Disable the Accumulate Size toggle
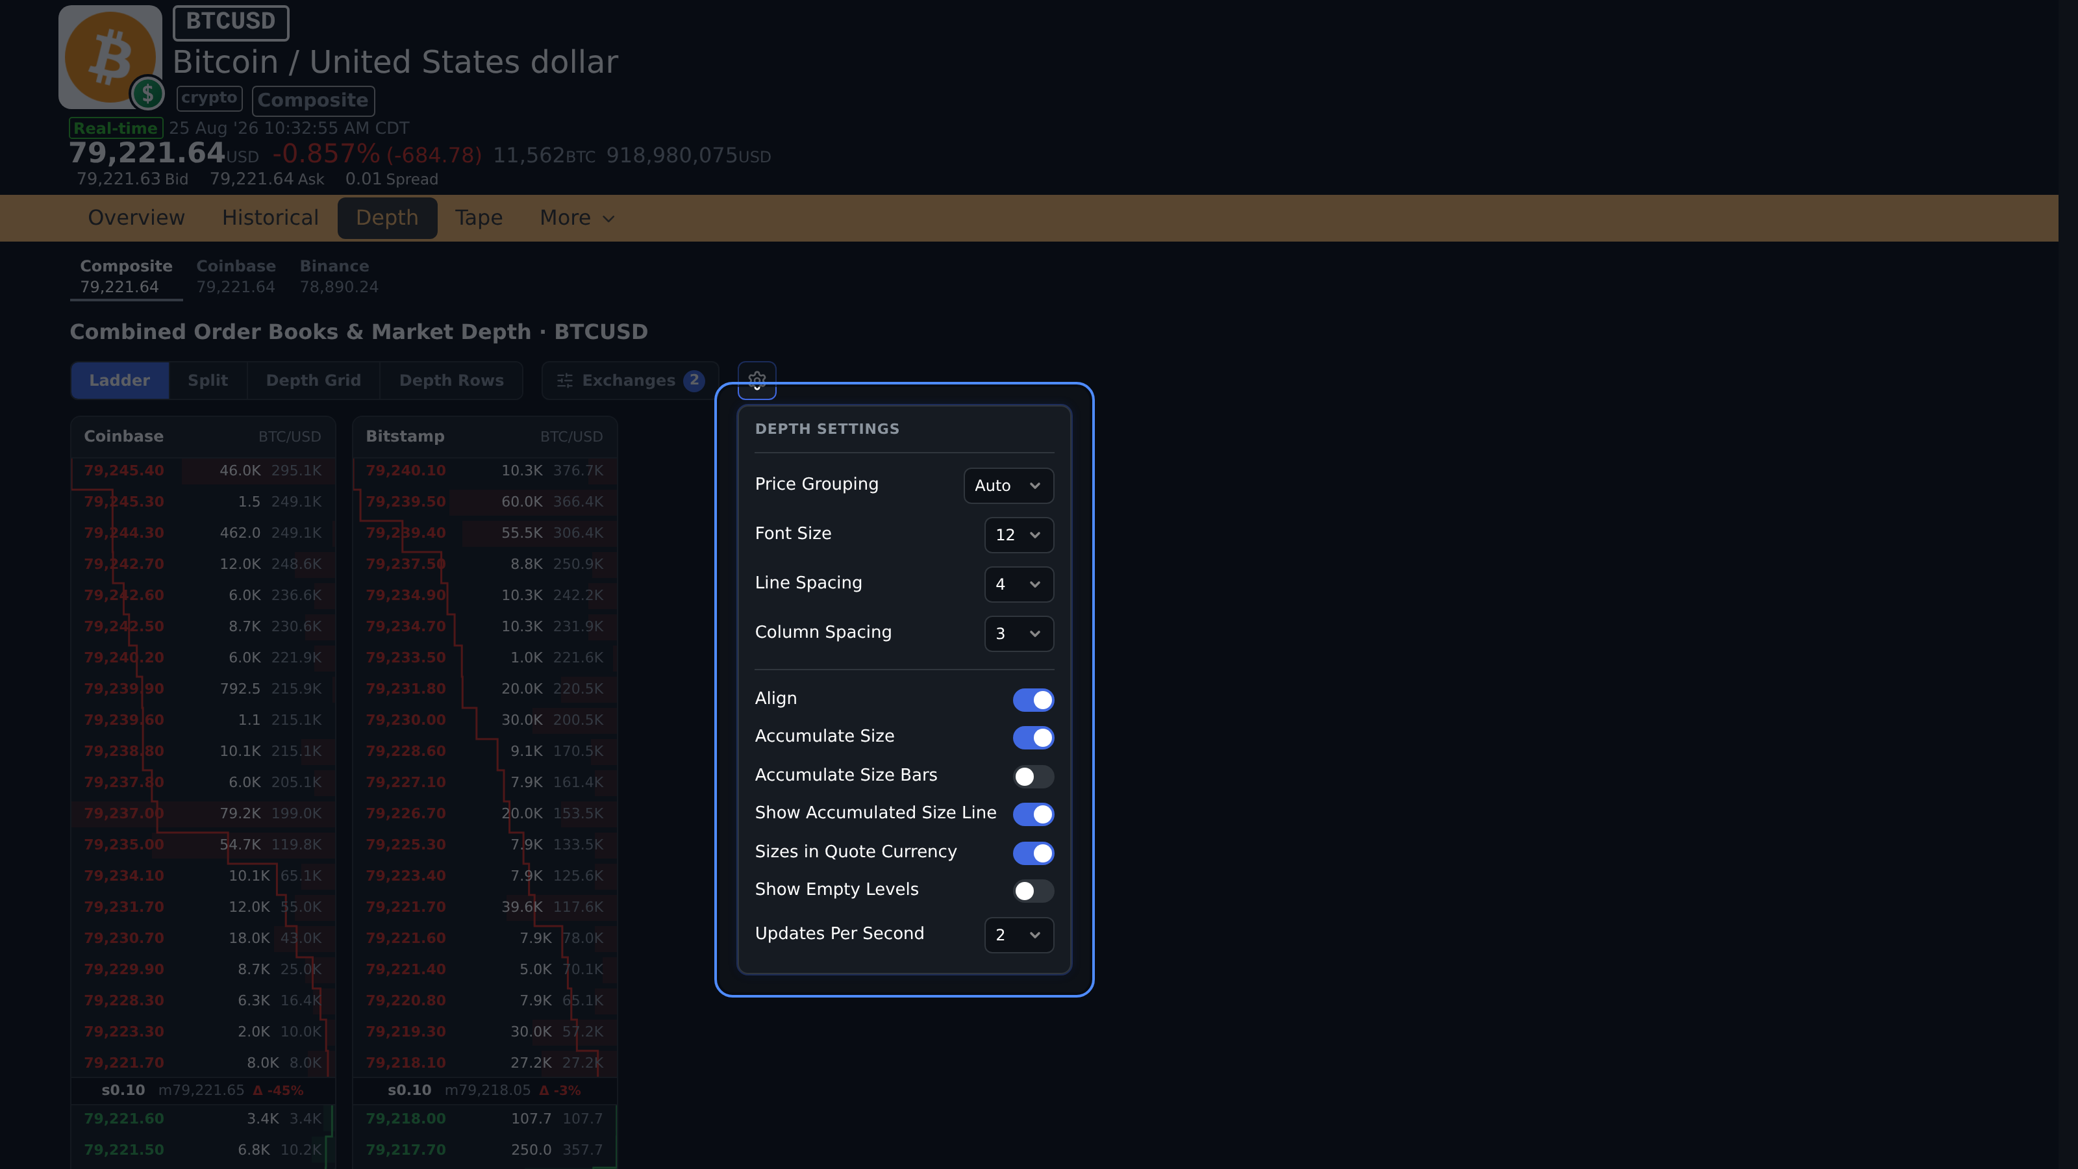 (1033, 737)
